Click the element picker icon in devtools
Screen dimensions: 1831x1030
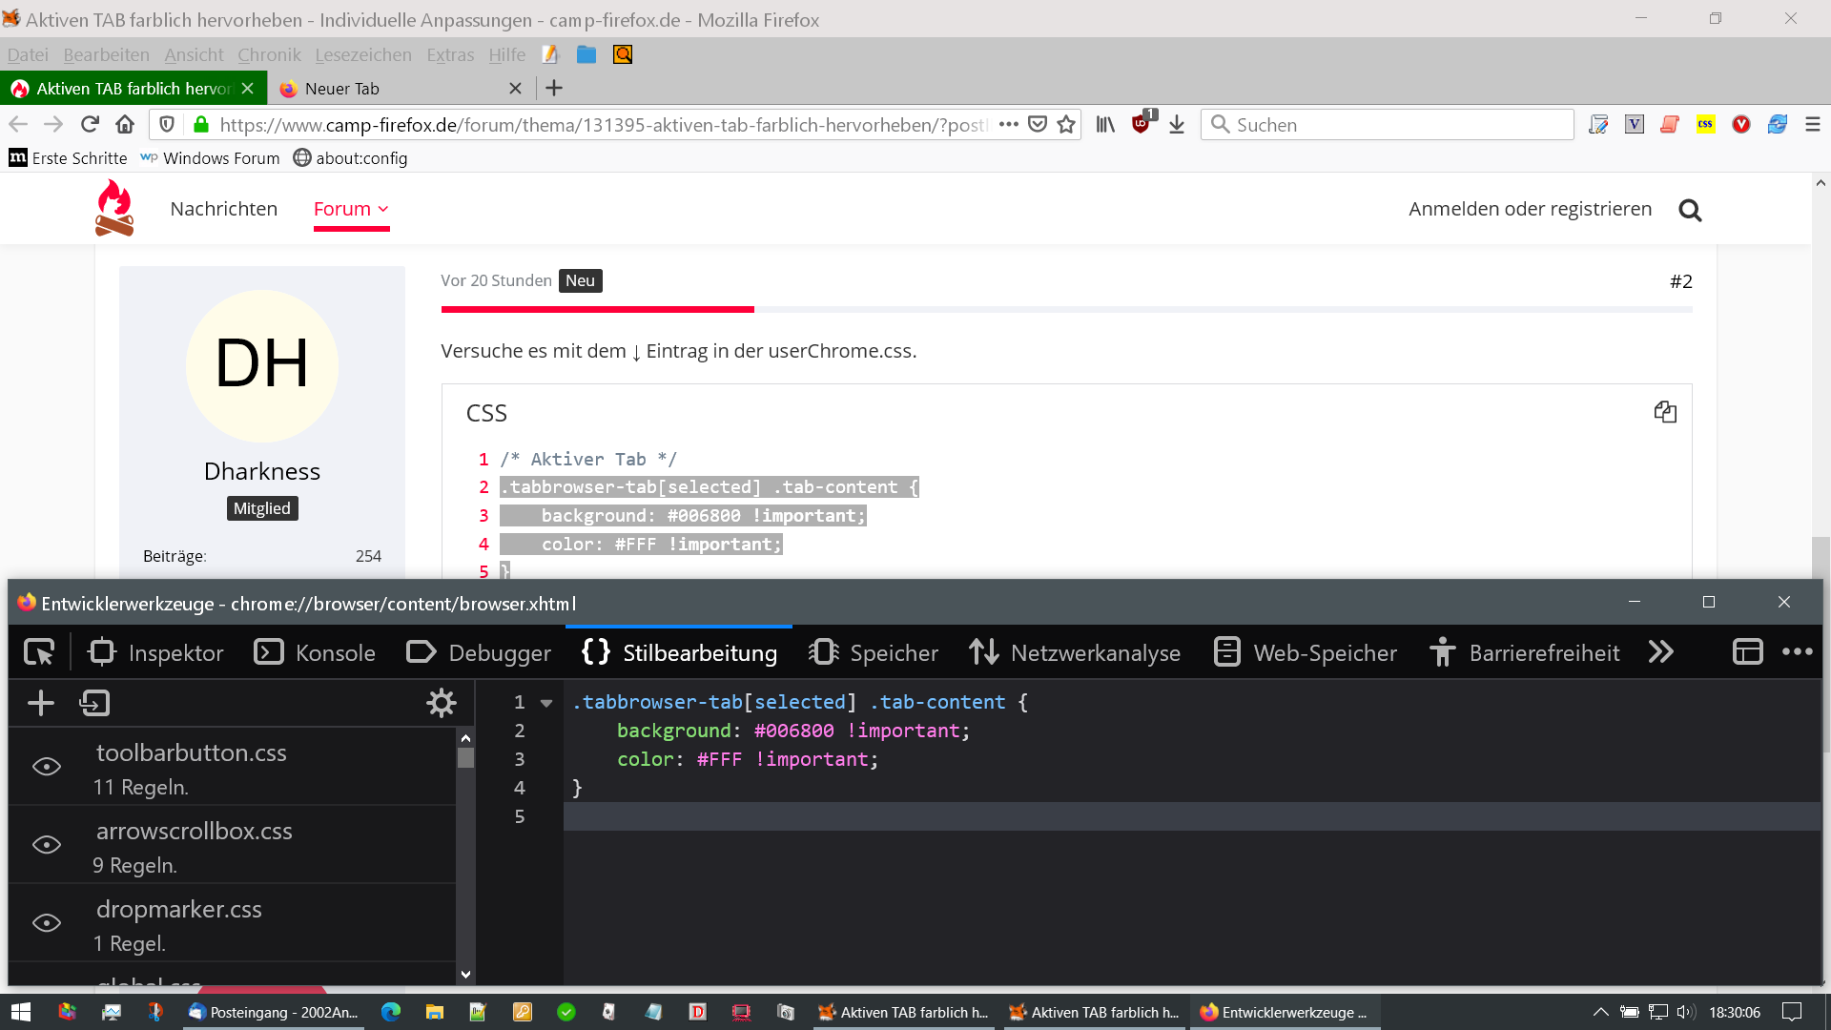coord(39,652)
